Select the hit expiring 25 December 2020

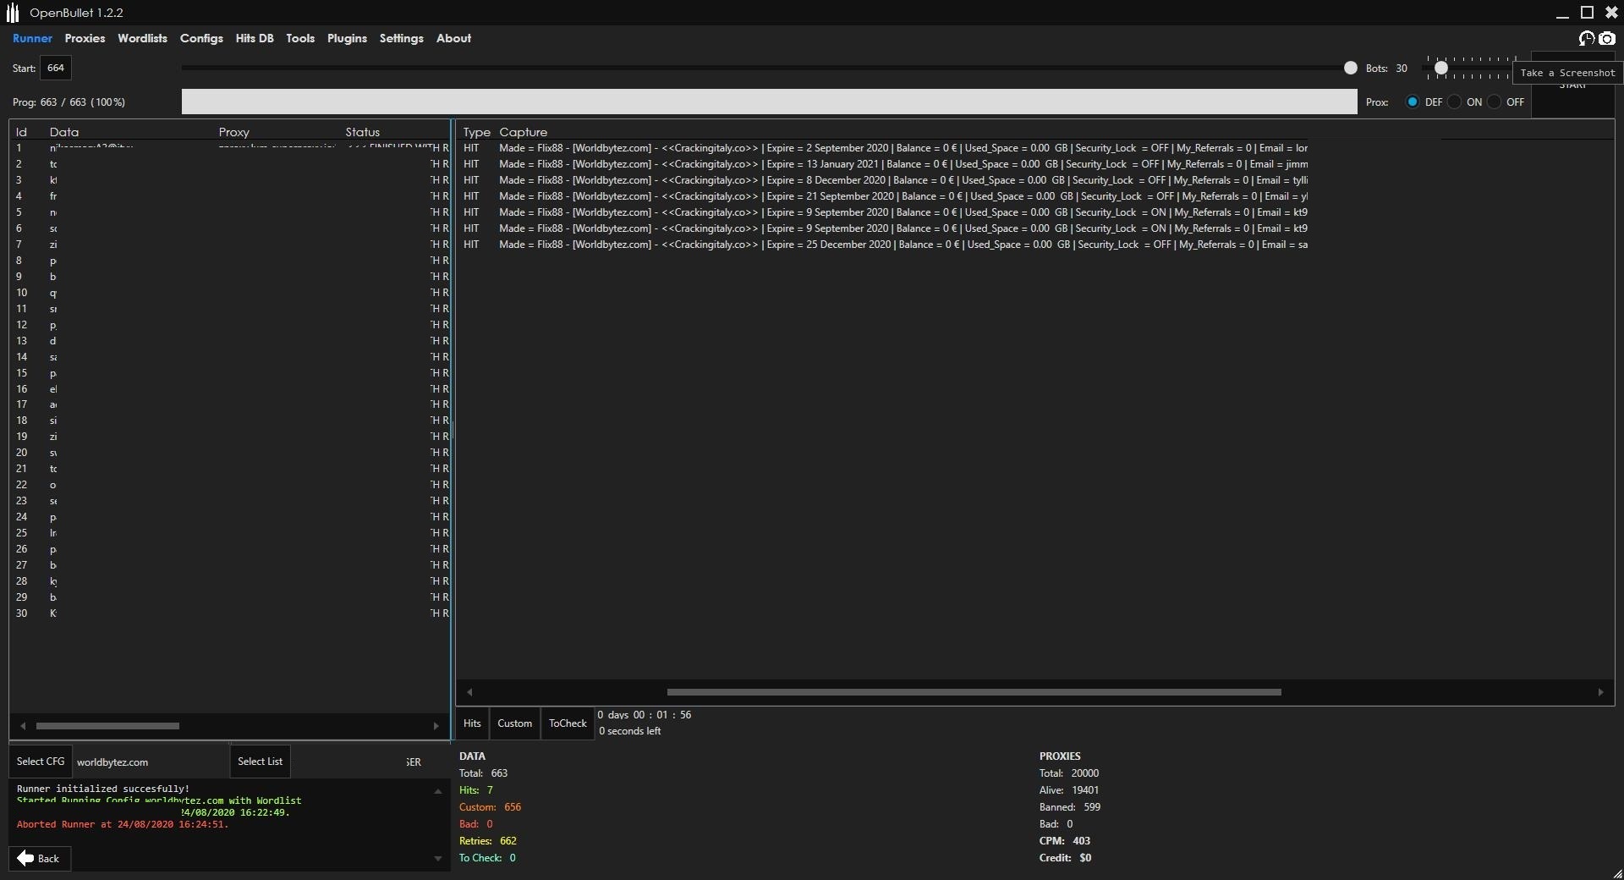(885, 245)
